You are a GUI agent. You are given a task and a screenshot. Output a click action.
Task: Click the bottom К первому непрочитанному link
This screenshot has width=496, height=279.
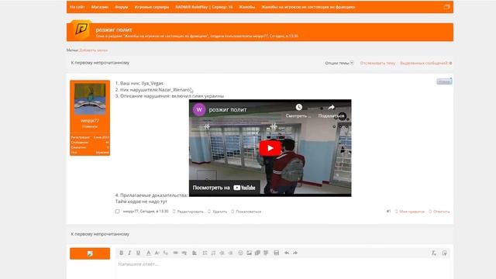coord(100,234)
